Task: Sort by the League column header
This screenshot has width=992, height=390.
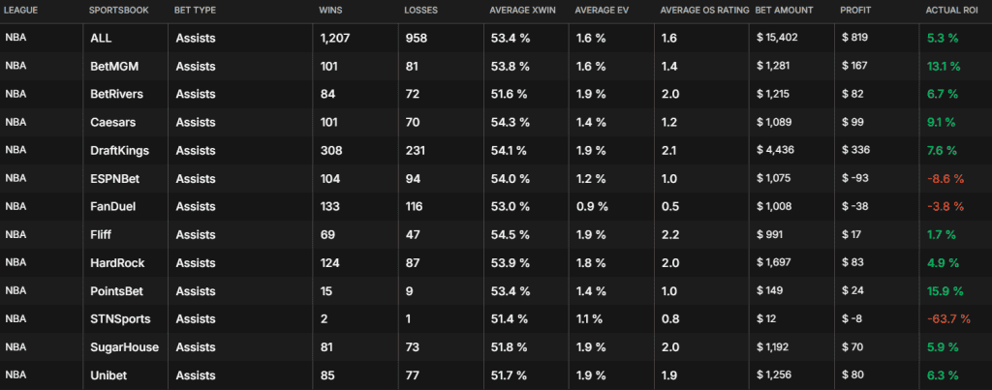Action: 21,11
